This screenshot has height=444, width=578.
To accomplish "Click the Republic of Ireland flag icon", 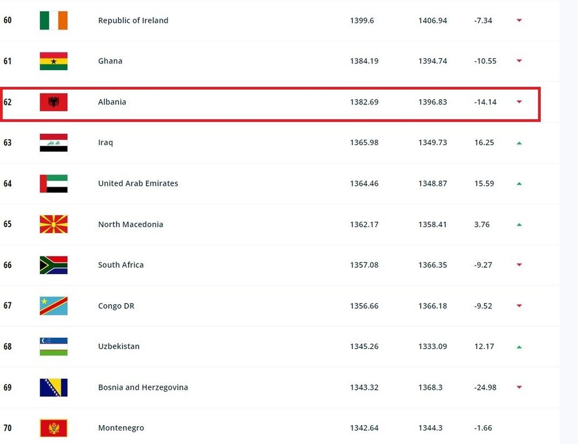I will [x=54, y=21].
